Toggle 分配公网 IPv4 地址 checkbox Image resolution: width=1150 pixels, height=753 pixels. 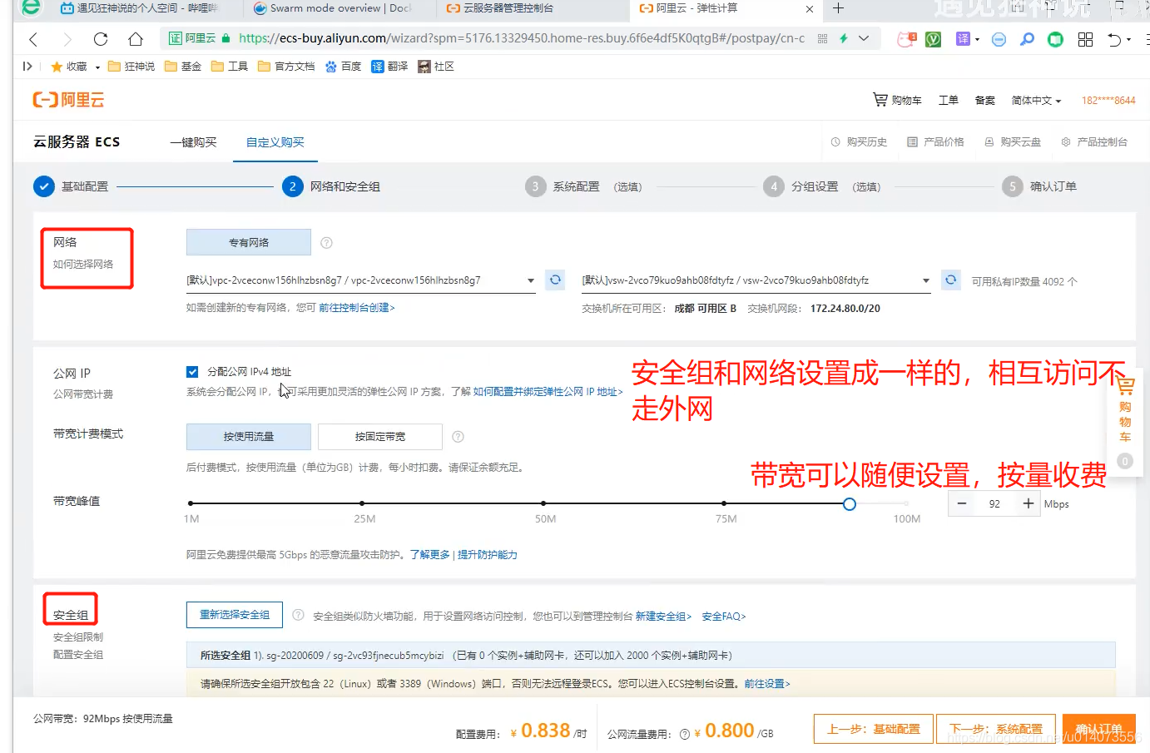tap(192, 372)
